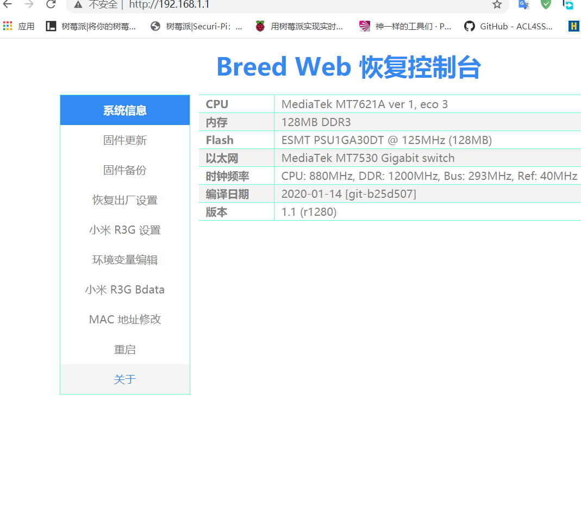Click the not-secure warning triangle icon
This screenshot has width=581, height=531.
78,4
